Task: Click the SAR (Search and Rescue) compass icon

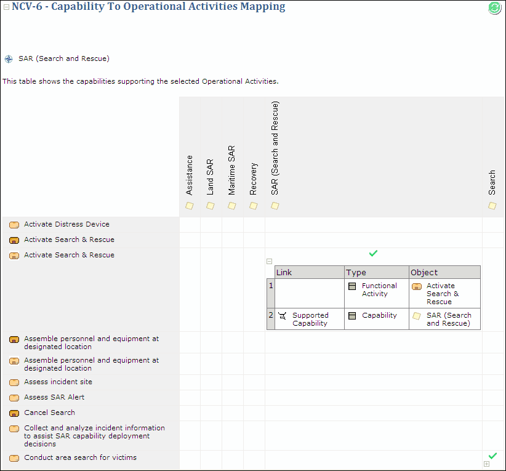Action: (9, 59)
